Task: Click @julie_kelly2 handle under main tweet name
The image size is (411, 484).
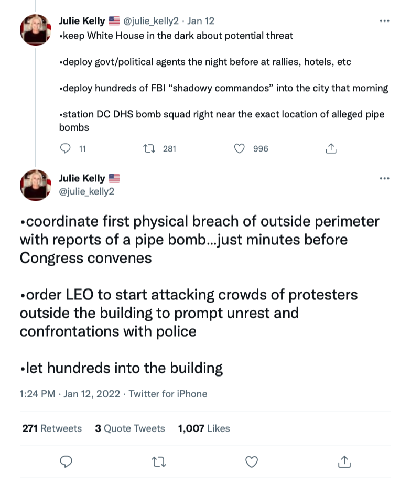Action: (x=86, y=191)
